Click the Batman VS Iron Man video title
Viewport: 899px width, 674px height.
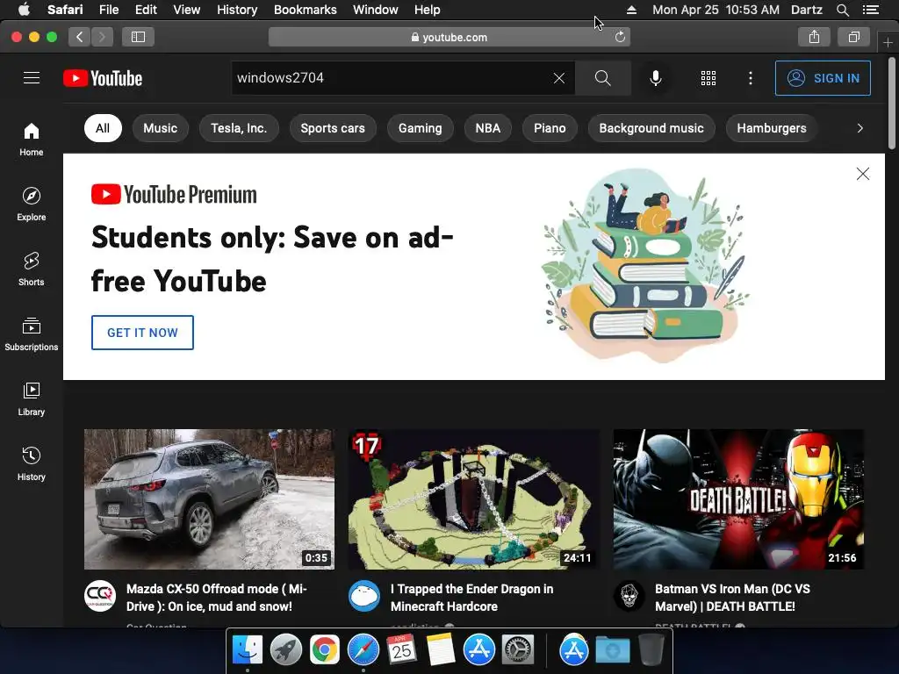[733, 597]
